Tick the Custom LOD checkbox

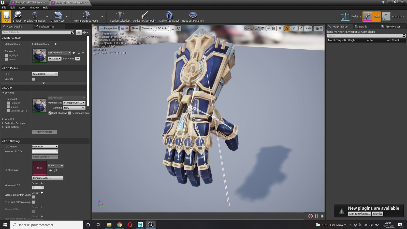click(33, 79)
